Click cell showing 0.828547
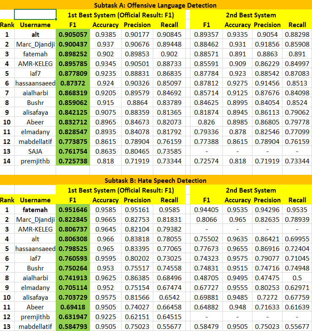This screenshot has height=331, width=312. click(73, 132)
